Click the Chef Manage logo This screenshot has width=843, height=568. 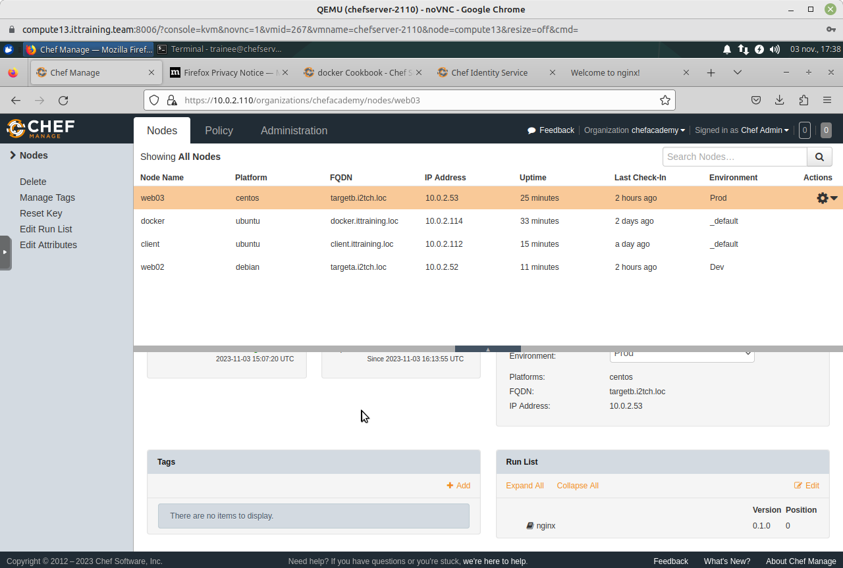41,128
